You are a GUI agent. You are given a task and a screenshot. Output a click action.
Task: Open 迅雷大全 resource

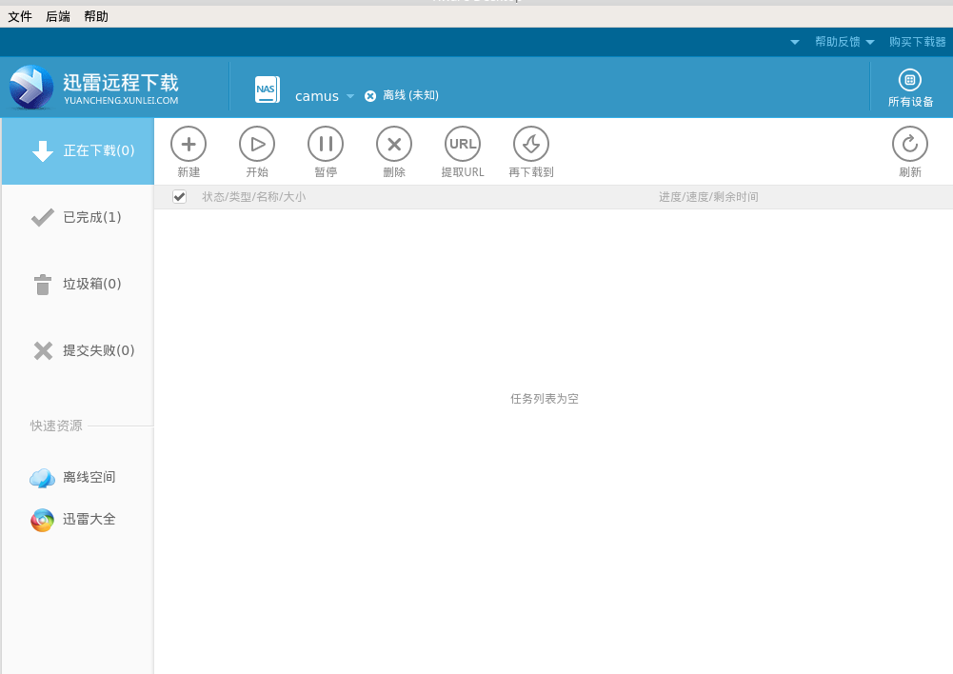(x=73, y=520)
